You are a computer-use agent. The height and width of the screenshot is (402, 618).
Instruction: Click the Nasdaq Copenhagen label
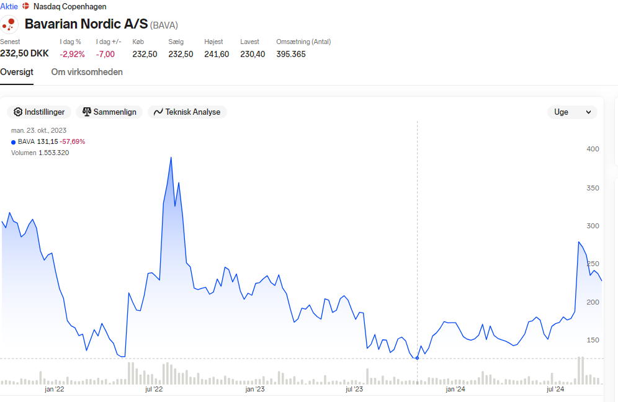coord(69,6)
